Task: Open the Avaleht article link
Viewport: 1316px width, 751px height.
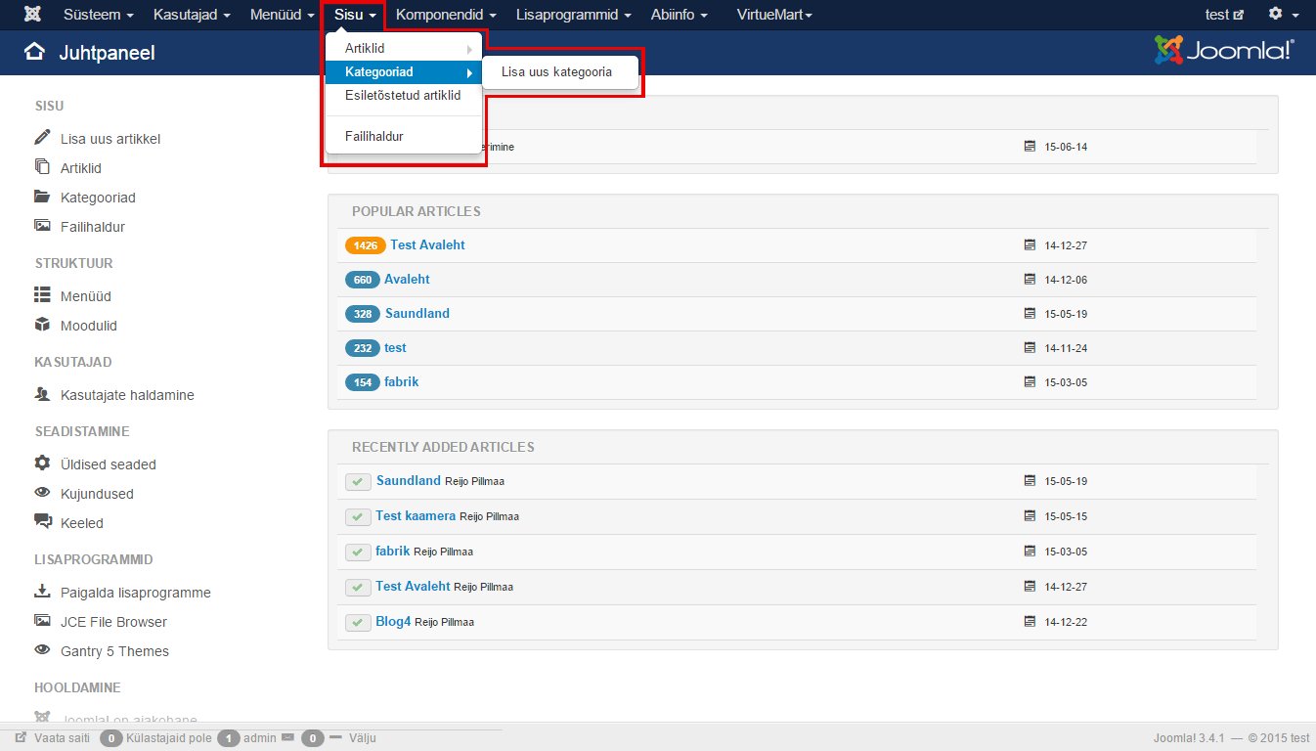Action: tap(407, 279)
